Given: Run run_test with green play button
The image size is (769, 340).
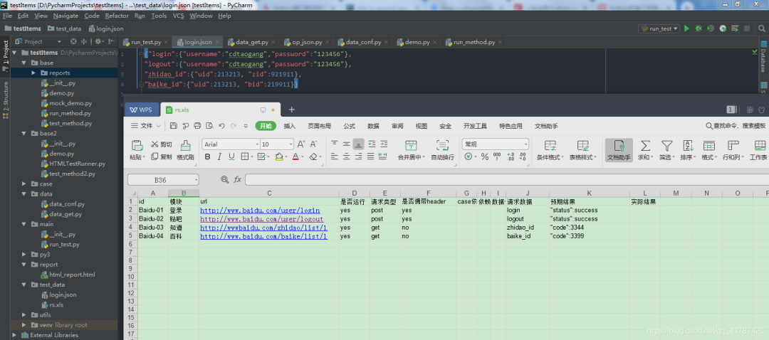Looking at the screenshot, I should pyautogui.click(x=686, y=29).
